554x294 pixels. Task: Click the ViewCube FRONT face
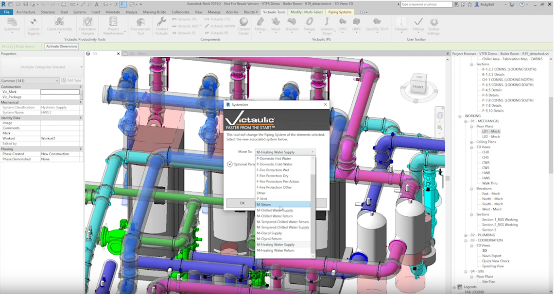pyautogui.click(x=417, y=87)
